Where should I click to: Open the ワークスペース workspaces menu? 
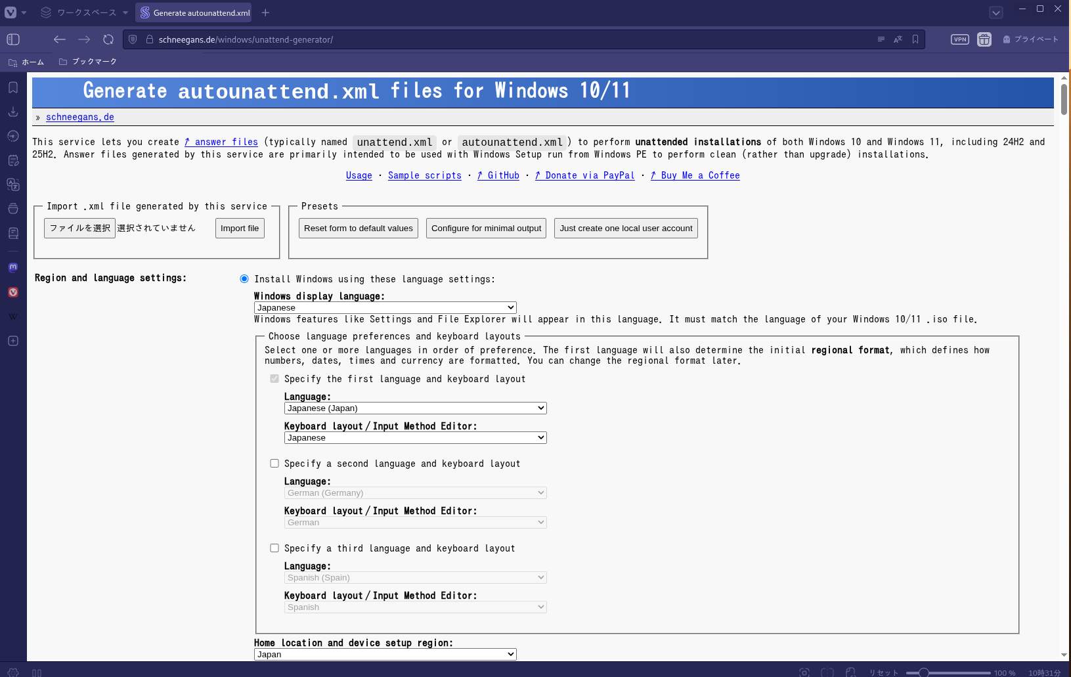[84, 12]
